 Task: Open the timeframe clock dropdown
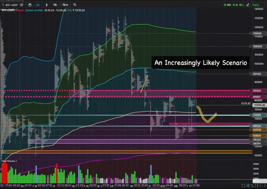23,5
